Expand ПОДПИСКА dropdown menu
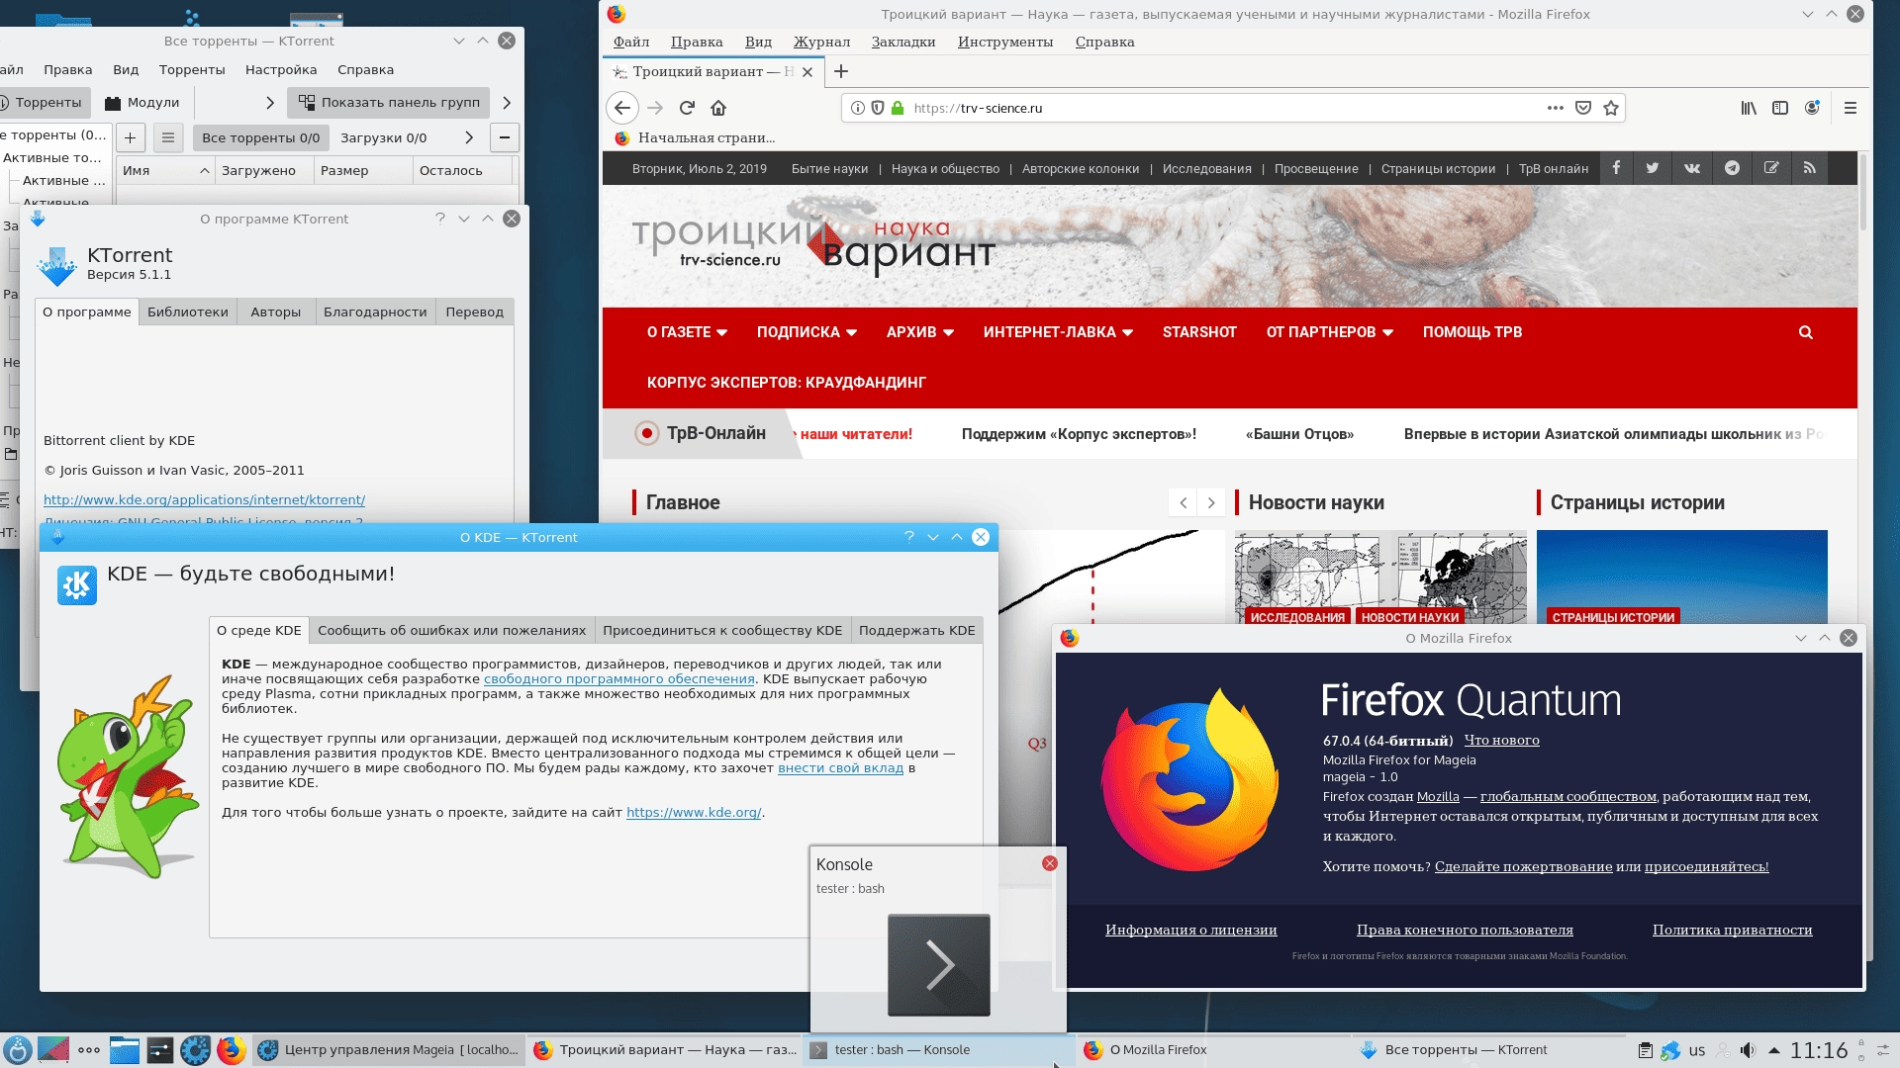1900x1068 pixels. click(807, 332)
